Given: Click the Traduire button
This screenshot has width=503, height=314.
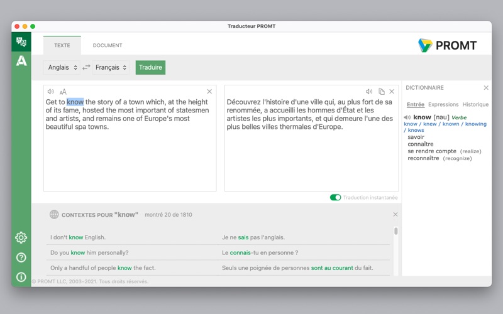Looking at the screenshot, I should (x=150, y=67).
